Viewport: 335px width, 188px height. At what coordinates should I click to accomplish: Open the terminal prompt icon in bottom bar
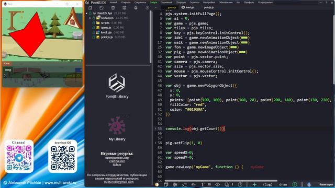(x=184, y=184)
